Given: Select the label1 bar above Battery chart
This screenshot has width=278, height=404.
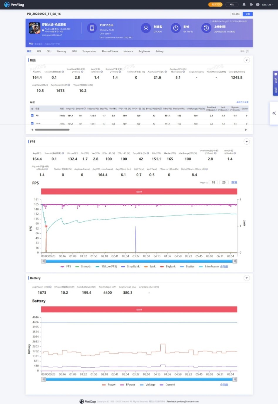Looking at the screenshot, I should click(139, 309).
